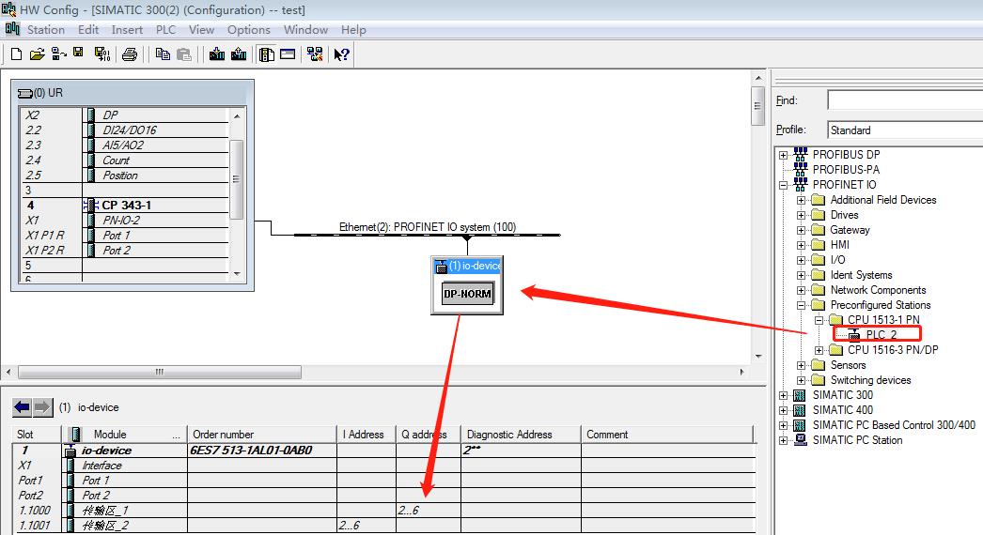983x535 pixels.
Task: Click the HW Config title bar icon
Action: tap(8, 9)
